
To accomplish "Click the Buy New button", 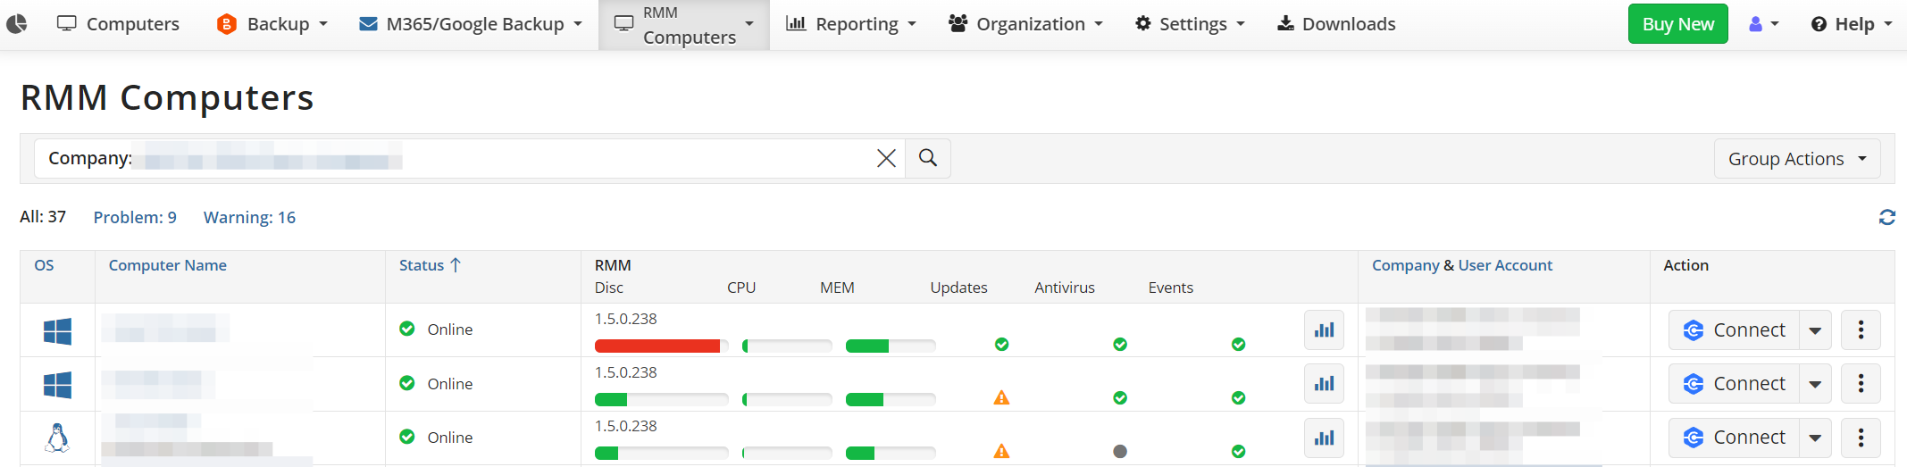I will 1677,24.
